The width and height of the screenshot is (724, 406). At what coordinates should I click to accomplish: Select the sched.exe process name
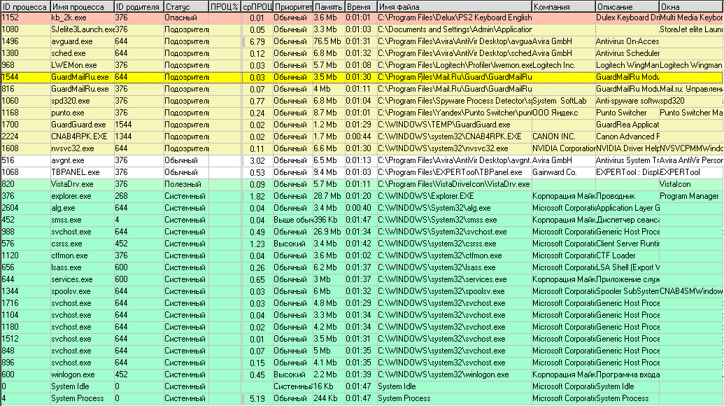tap(69, 54)
